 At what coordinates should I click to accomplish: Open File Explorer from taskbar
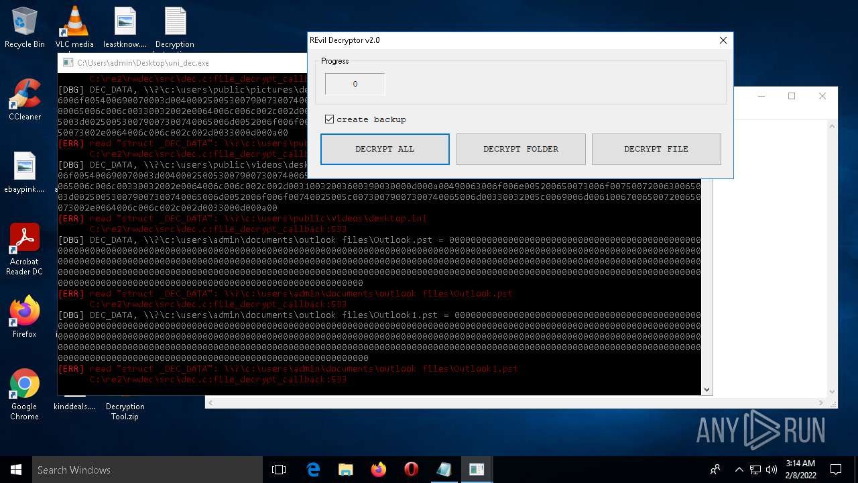(345, 470)
